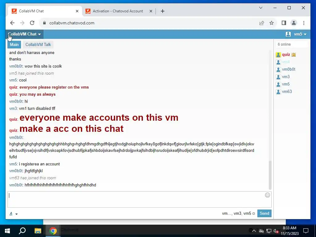
Task: Select user quiz in online list
Action: (x=286, y=55)
